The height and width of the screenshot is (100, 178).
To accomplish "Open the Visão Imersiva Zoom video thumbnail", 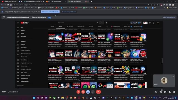I will 139,70.
